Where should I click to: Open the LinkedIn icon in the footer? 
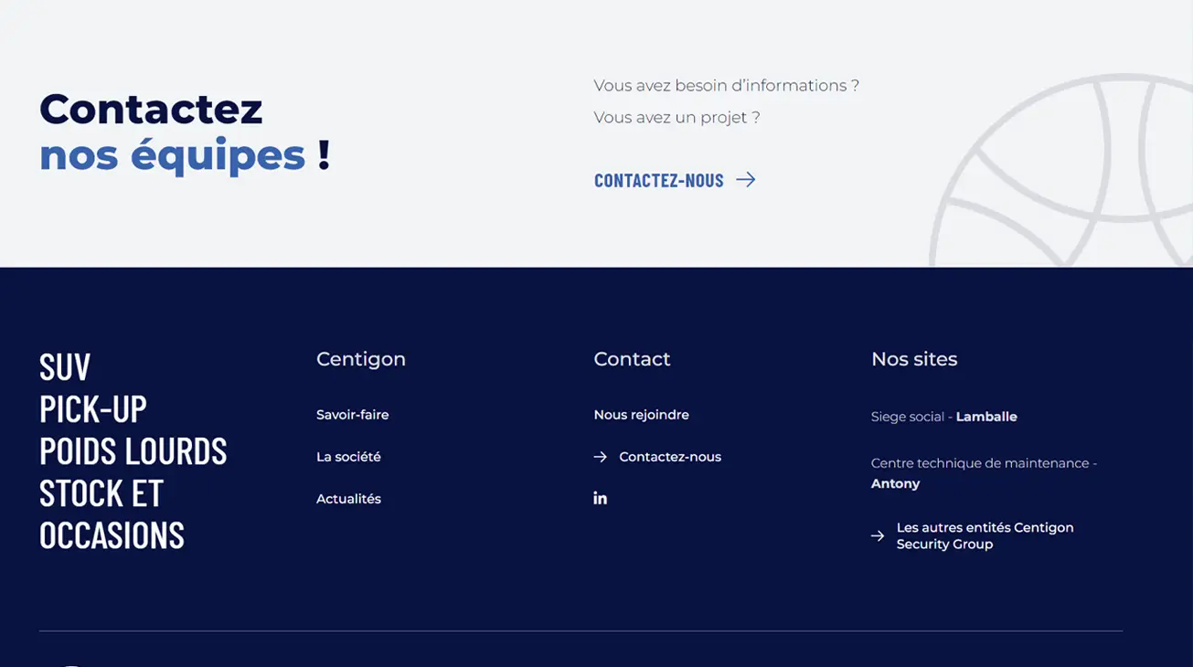point(600,498)
